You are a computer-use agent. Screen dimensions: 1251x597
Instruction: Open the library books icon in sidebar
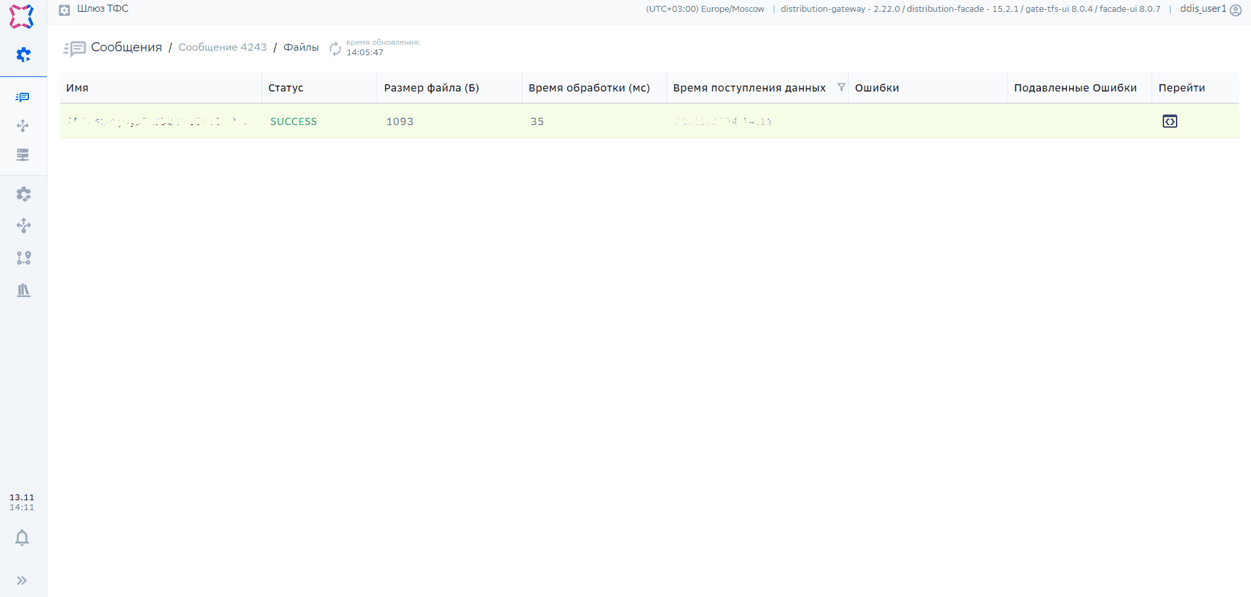23,290
